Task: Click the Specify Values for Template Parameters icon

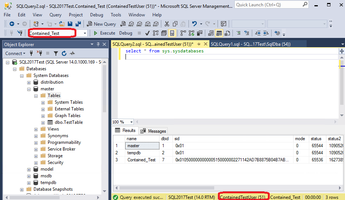Action: (x=277, y=33)
